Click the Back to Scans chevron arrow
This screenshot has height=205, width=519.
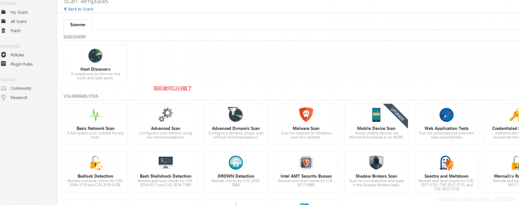point(65,9)
